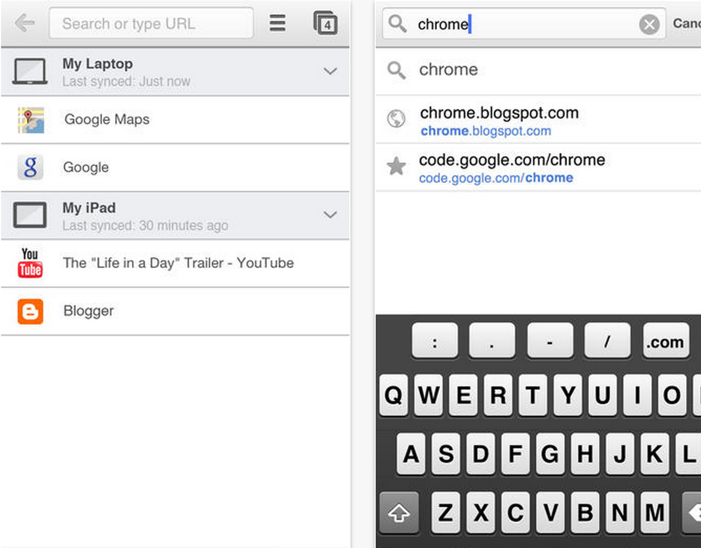
Task: Tap the My Laptop header label
Action: (x=98, y=64)
